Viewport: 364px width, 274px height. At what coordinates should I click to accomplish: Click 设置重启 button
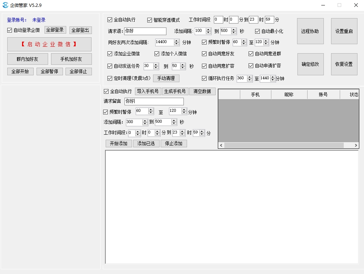coord(344,31)
